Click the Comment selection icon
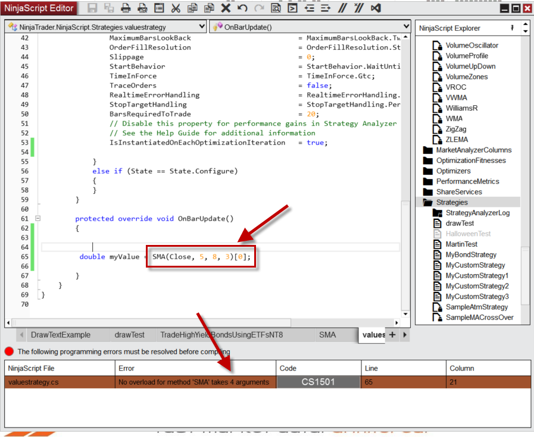This screenshot has width=534, height=437. [342, 8]
